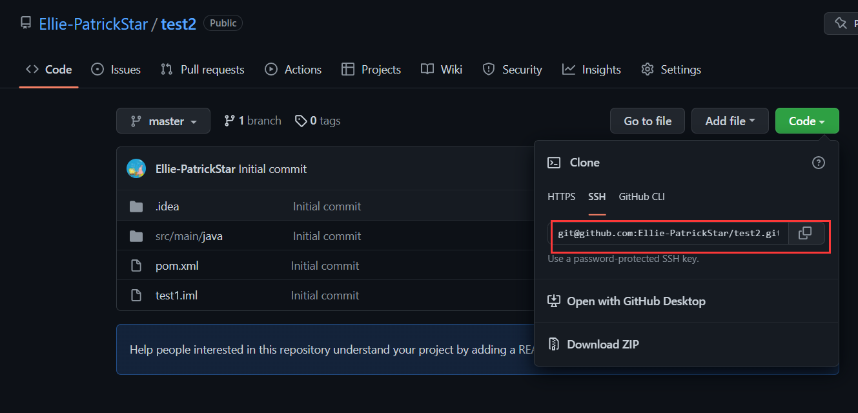Click the branch icon beside 1 branch
This screenshot has width=858, height=413.
pyautogui.click(x=229, y=121)
